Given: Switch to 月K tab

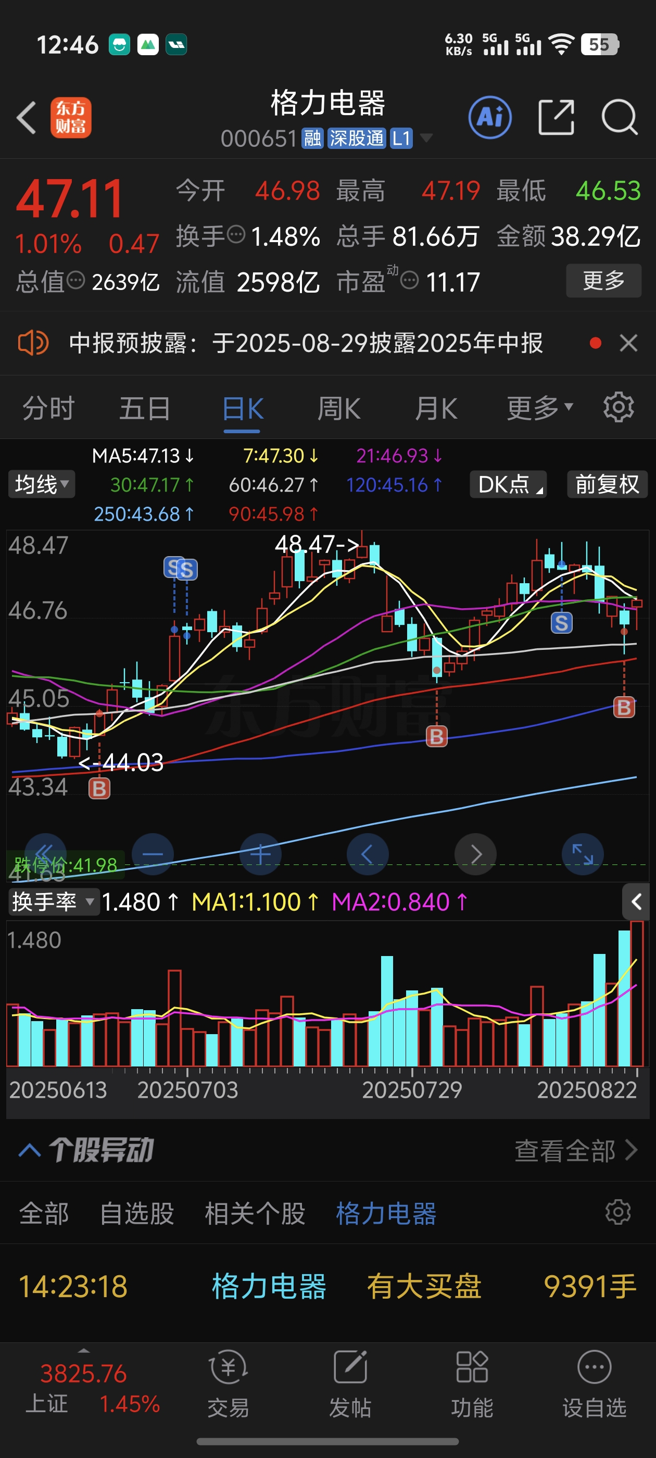Looking at the screenshot, I should click(x=436, y=408).
